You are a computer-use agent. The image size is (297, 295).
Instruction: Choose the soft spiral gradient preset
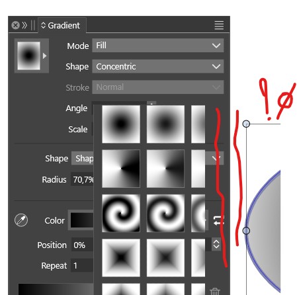(165, 213)
